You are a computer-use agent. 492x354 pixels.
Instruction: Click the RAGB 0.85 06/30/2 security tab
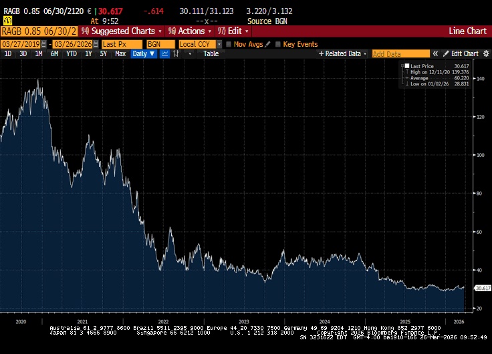click(x=39, y=31)
